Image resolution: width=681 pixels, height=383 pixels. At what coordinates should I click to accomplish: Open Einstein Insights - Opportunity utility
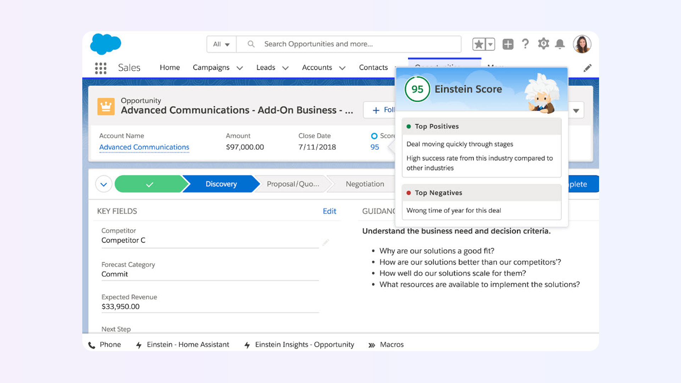point(299,345)
